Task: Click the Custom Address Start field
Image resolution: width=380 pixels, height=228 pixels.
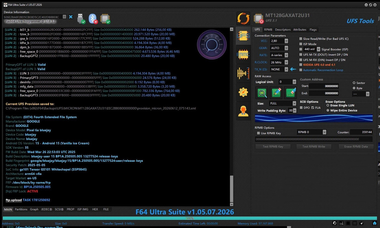Action: [x=324, y=86]
